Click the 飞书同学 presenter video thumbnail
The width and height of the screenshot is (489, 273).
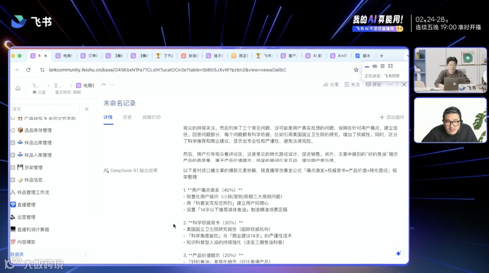451,70
